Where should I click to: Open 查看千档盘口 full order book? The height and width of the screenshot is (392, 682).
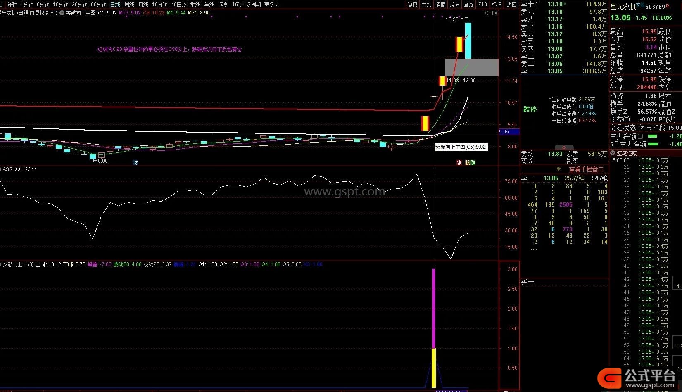pyautogui.click(x=586, y=169)
